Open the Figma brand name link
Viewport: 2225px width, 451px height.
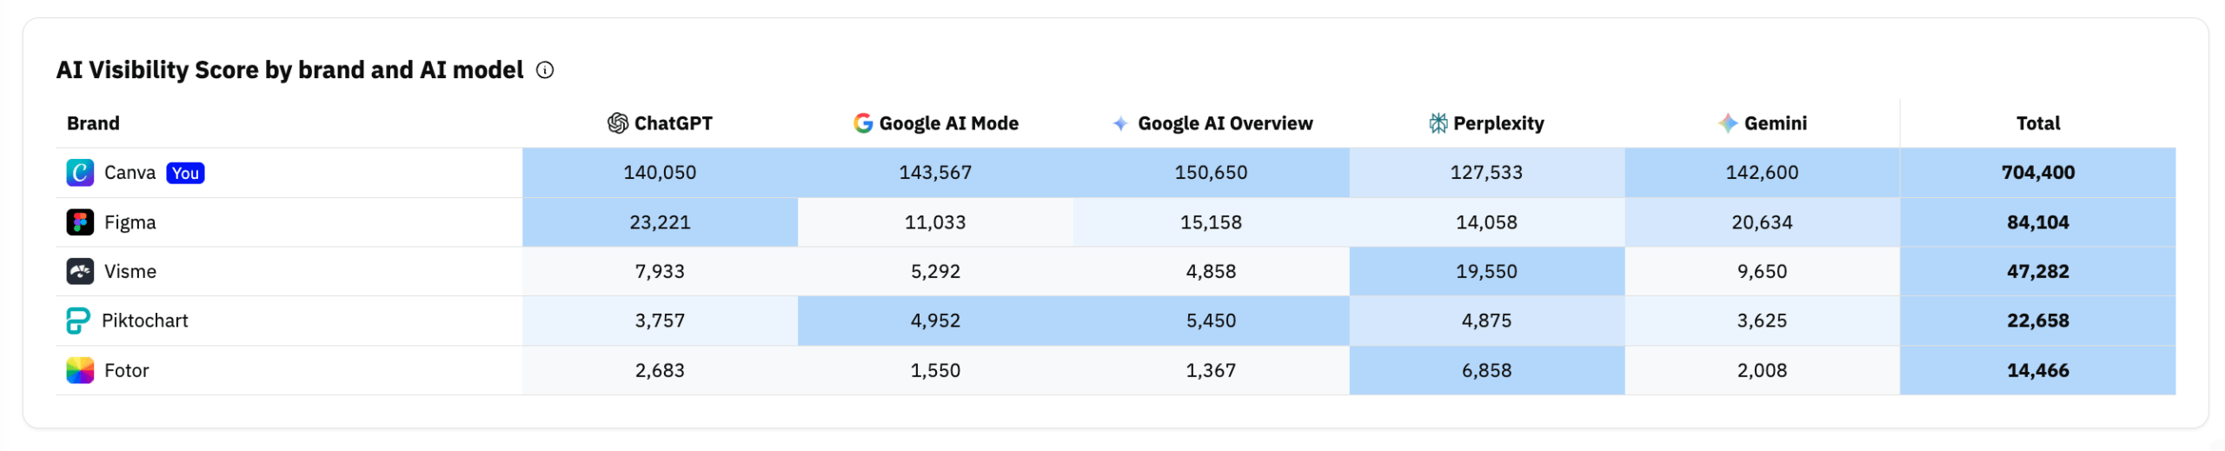[130, 222]
